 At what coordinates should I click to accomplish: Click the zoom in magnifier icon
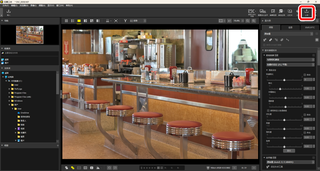tap(254, 21)
